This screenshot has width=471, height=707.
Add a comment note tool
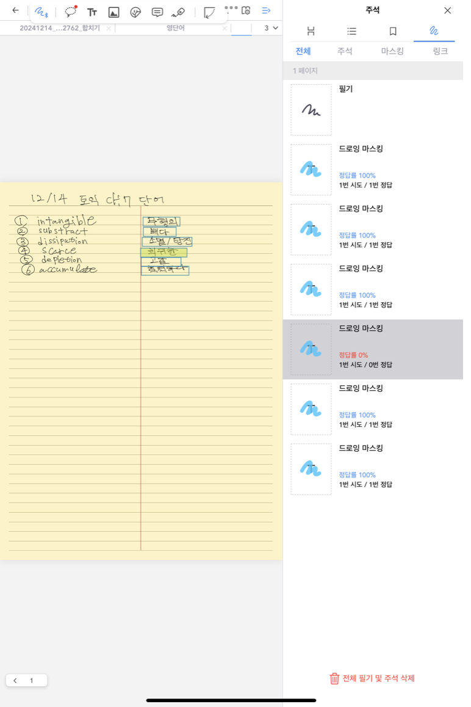coord(157,12)
